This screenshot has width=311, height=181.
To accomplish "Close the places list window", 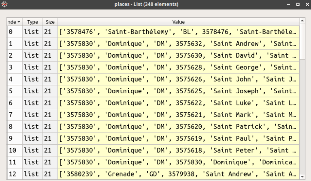I will [x=307, y=4].
